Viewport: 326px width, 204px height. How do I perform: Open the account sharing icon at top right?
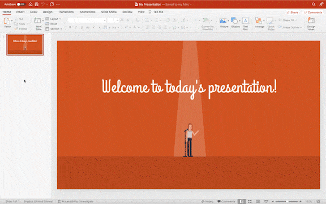pyautogui.click(x=321, y=4)
